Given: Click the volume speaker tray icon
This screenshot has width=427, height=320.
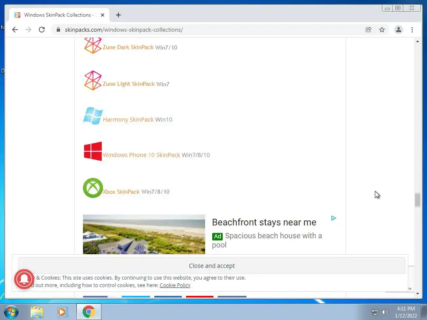Looking at the screenshot, I should 385,312.
